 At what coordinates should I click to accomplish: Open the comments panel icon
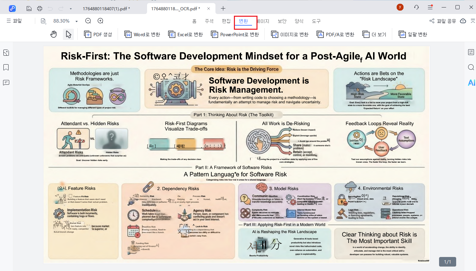click(x=6, y=83)
